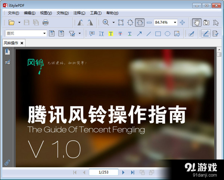Rotate page clockwise

pyautogui.click(x=90, y=22)
